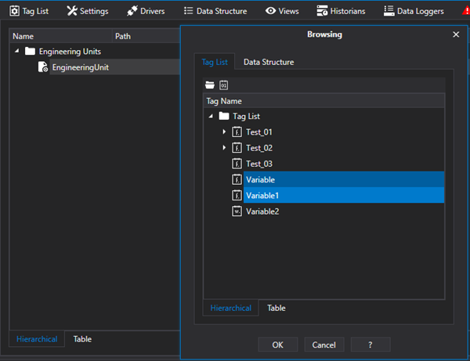470x361 pixels.
Task: Switch to Table view in Browsing dialog
Action: [276, 308]
